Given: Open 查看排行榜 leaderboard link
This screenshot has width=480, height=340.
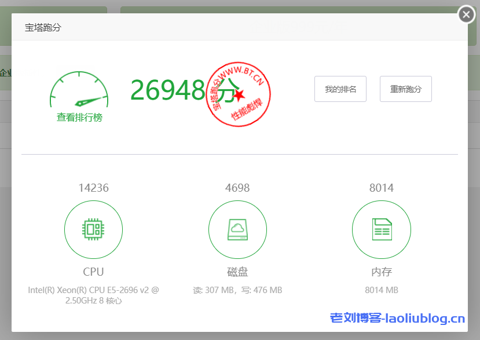Looking at the screenshot, I should [79, 118].
